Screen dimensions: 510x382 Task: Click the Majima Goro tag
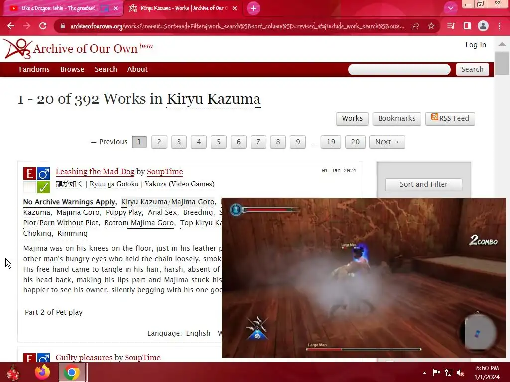point(78,212)
